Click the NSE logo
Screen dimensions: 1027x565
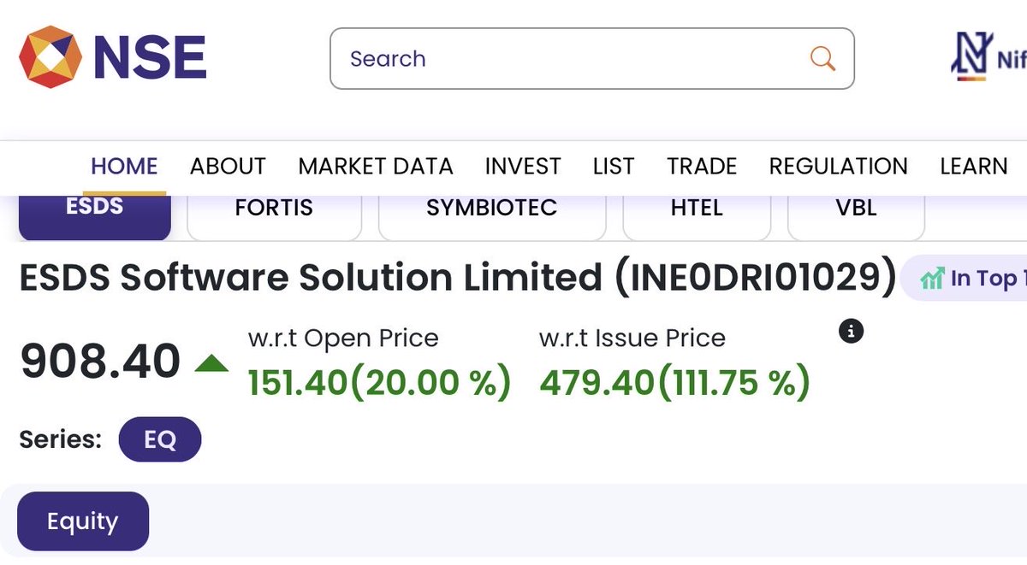click(112, 56)
